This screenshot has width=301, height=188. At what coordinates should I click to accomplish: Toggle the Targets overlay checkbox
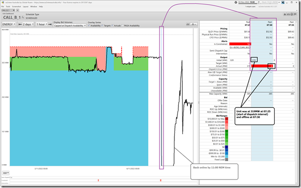[102, 25]
